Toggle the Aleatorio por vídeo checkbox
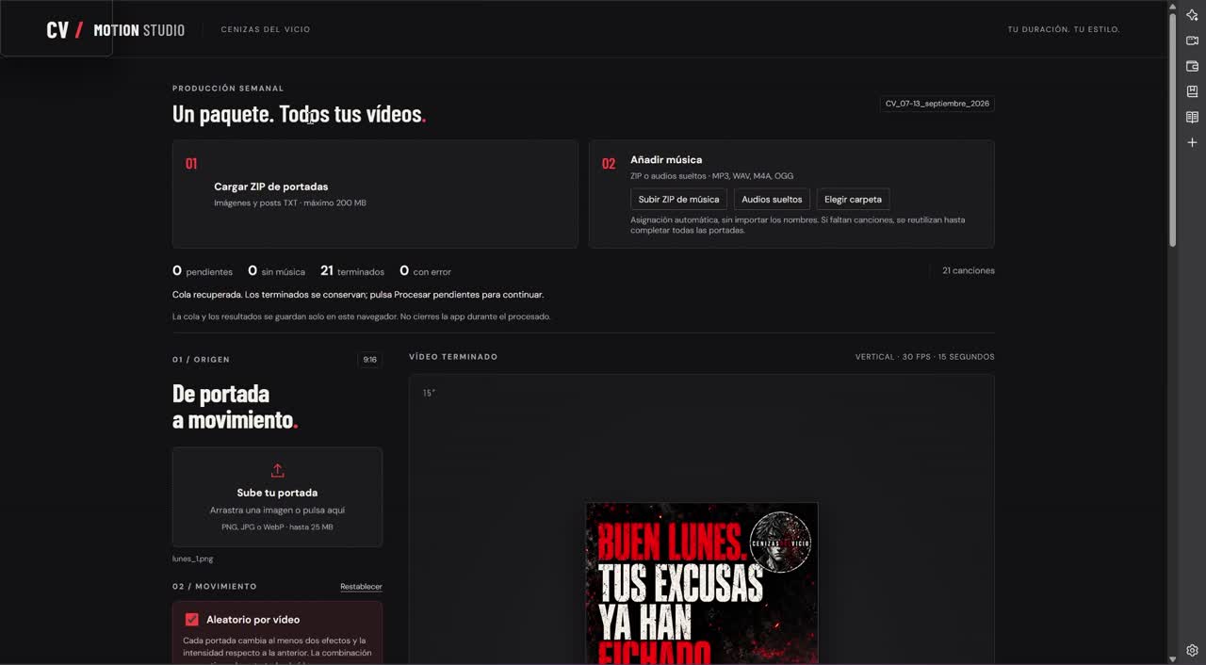 point(192,619)
